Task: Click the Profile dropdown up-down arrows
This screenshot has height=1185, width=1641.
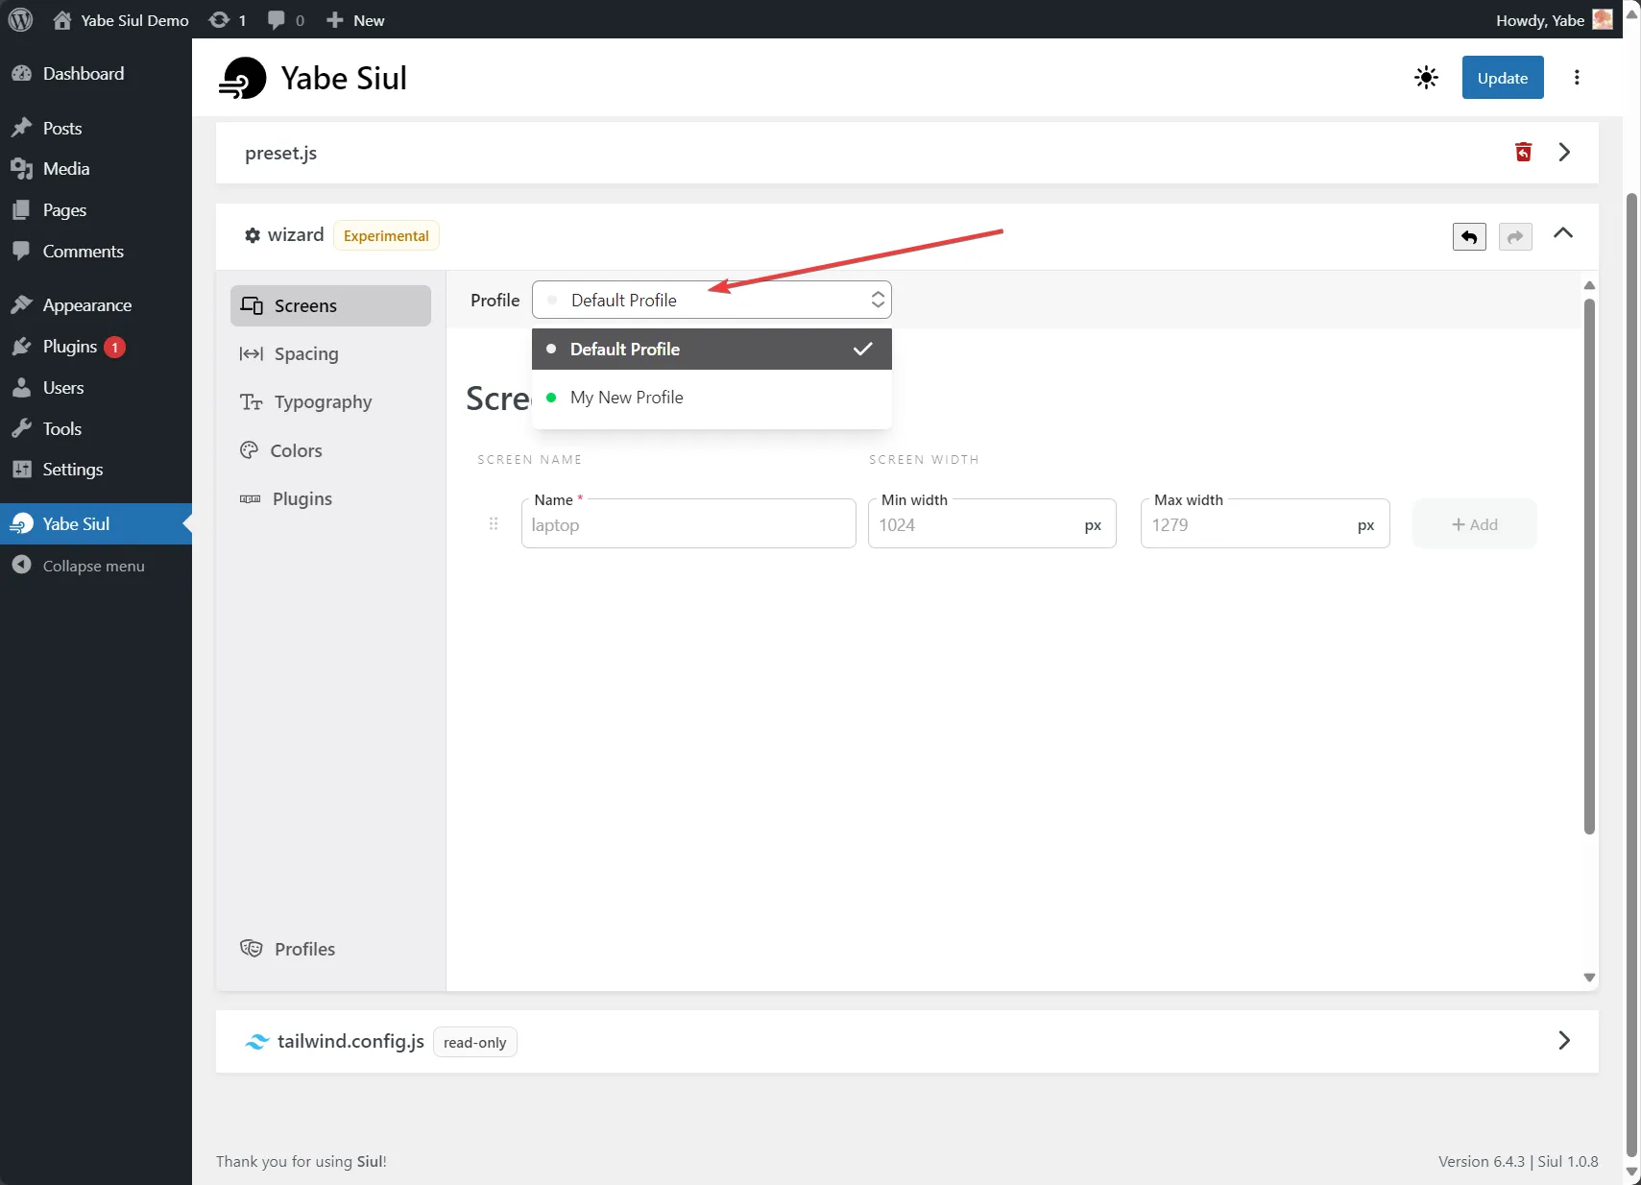Action: [x=878, y=300]
